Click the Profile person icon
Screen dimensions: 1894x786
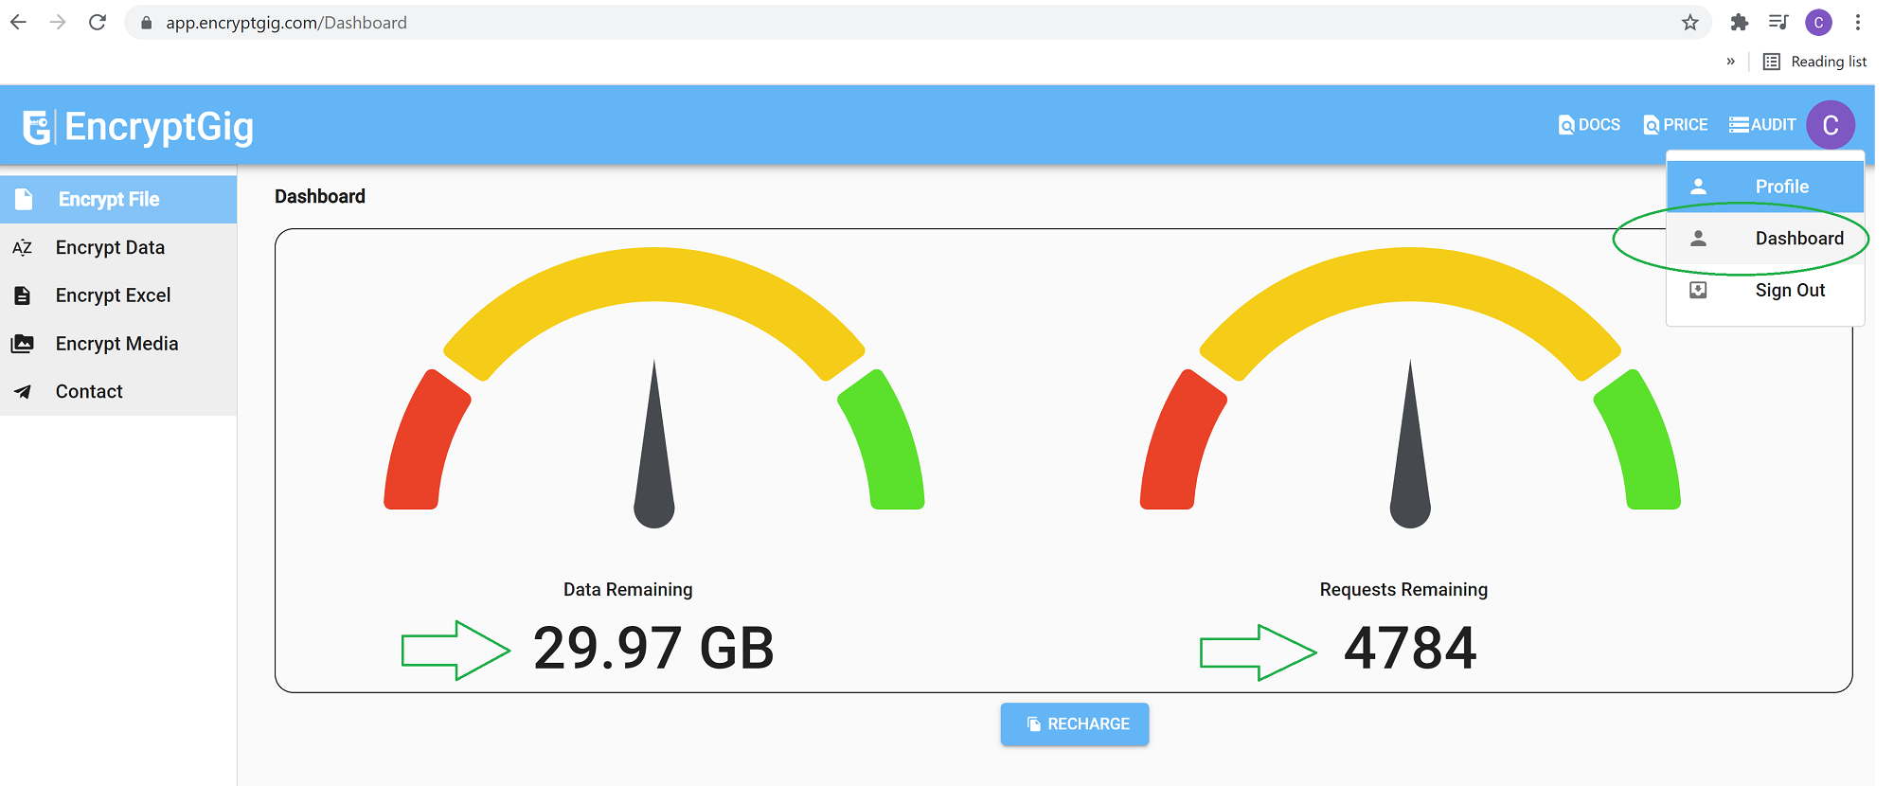tap(1699, 187)
